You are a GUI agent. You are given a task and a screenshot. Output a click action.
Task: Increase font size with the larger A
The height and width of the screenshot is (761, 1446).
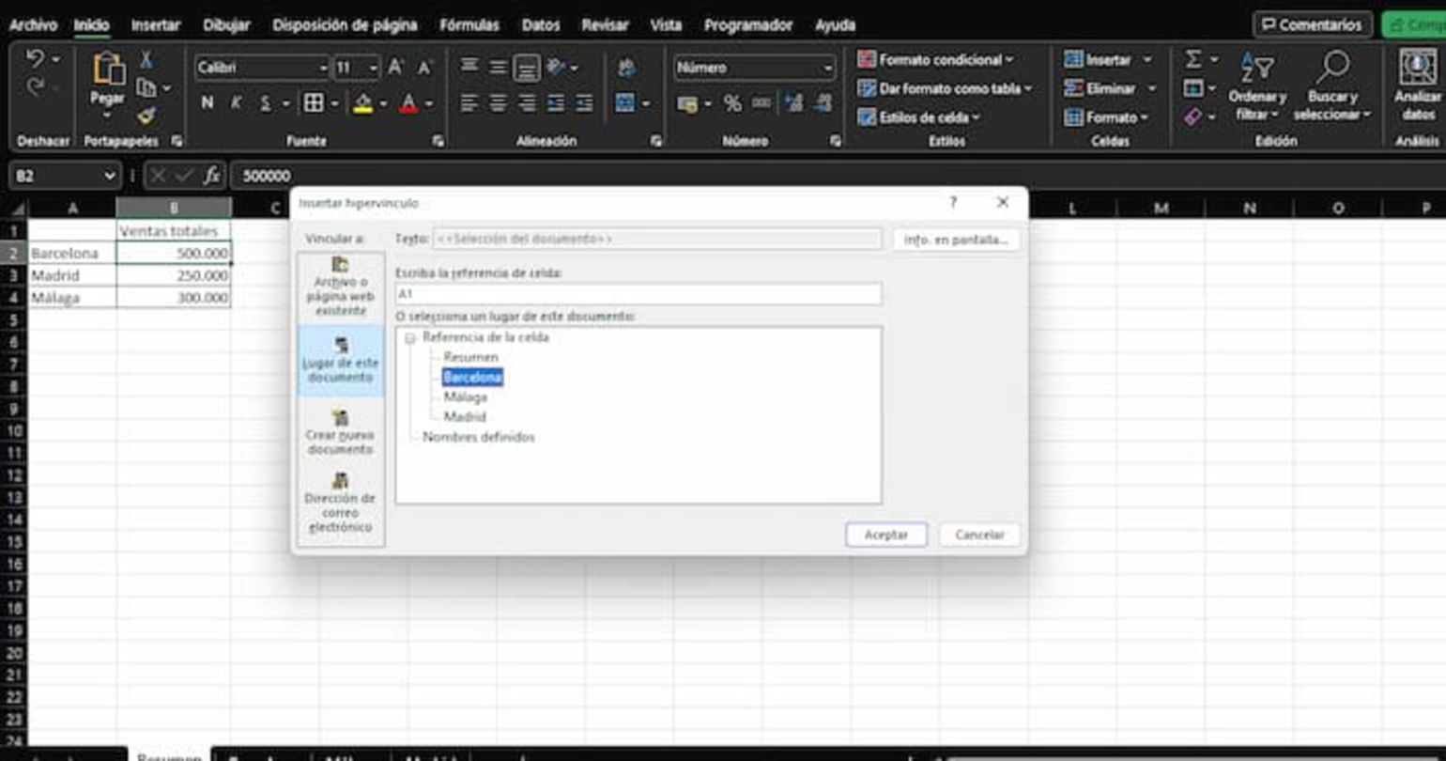(x=396, y=68)
